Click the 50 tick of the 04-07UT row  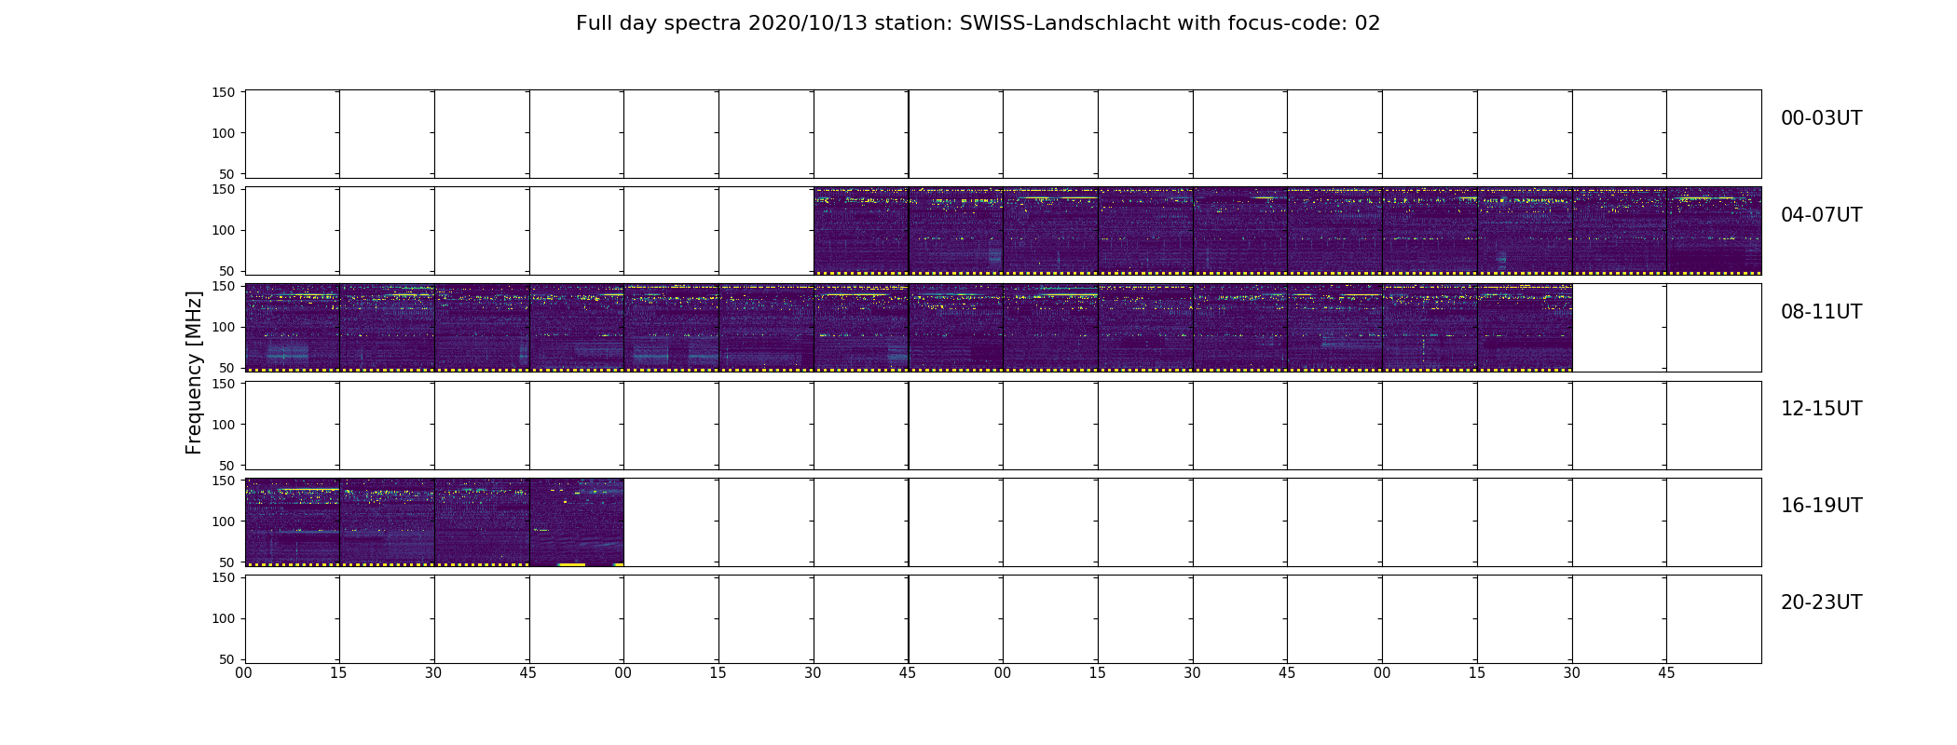(227, 271)
